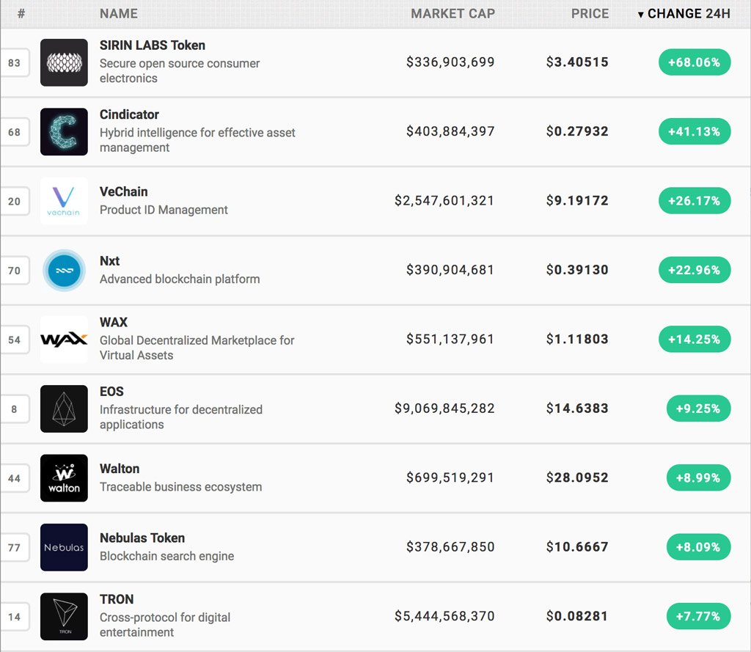Image resolution: width=751 pixels, height=652 pixels.
Task: Open the Cindicator coin logo
Action: click(64, 132)
